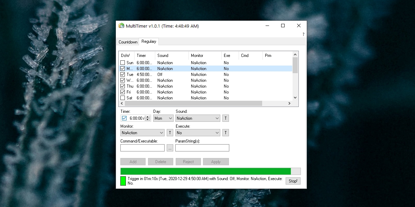Image resolution: width=415 pixels, height=207 pixels.
Task: Click the MultiTimer app icon in title bar
Action: point(121,26)
